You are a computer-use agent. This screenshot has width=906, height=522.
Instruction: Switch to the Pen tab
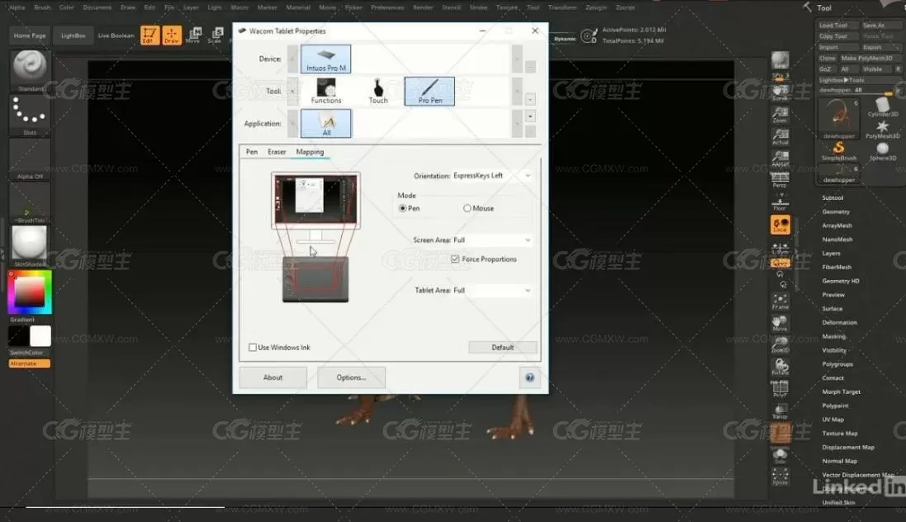(x=252, y=151)
